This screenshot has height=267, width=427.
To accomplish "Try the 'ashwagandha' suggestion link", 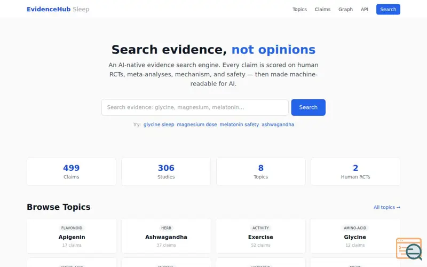I will pos(278,124).
